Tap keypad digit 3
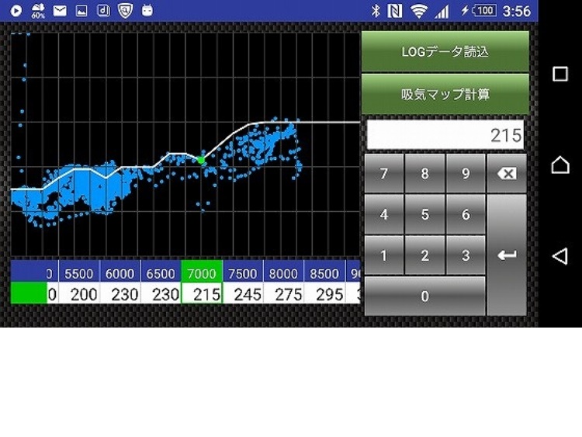This screenshot has width=582, height=437. tap(466, 255)
